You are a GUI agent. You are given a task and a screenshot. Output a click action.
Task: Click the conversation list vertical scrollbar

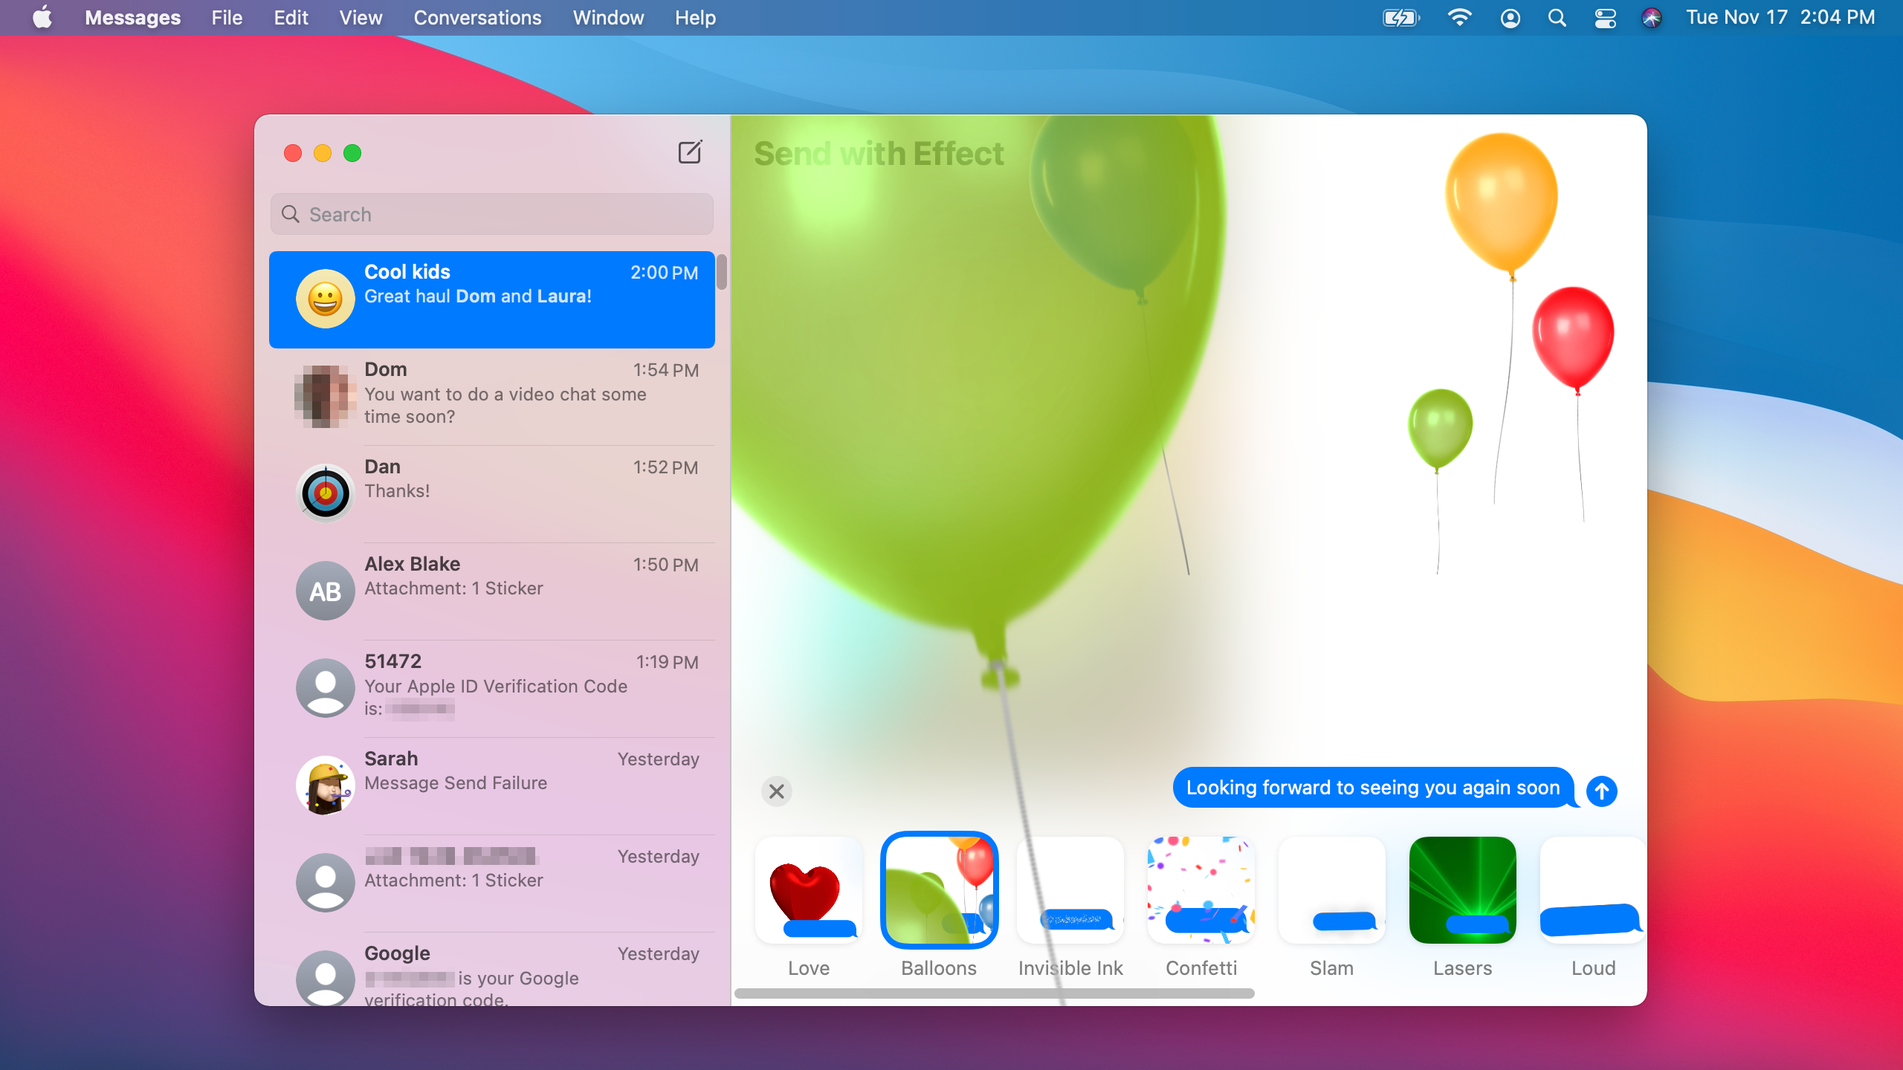pos(721,271)
